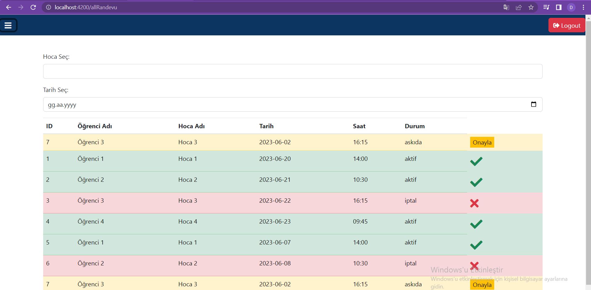Click Öğrenci 4 in the table
This screenshot has height=290, width=591.
[91, 221]
